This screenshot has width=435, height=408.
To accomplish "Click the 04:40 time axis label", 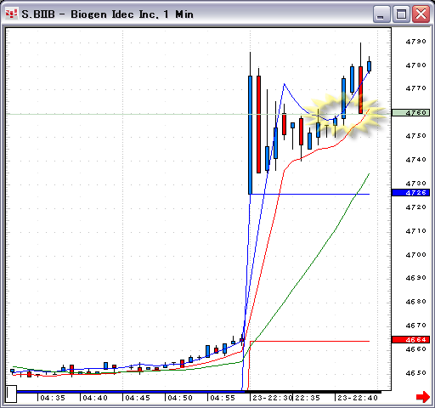I will tap(95, 398).
